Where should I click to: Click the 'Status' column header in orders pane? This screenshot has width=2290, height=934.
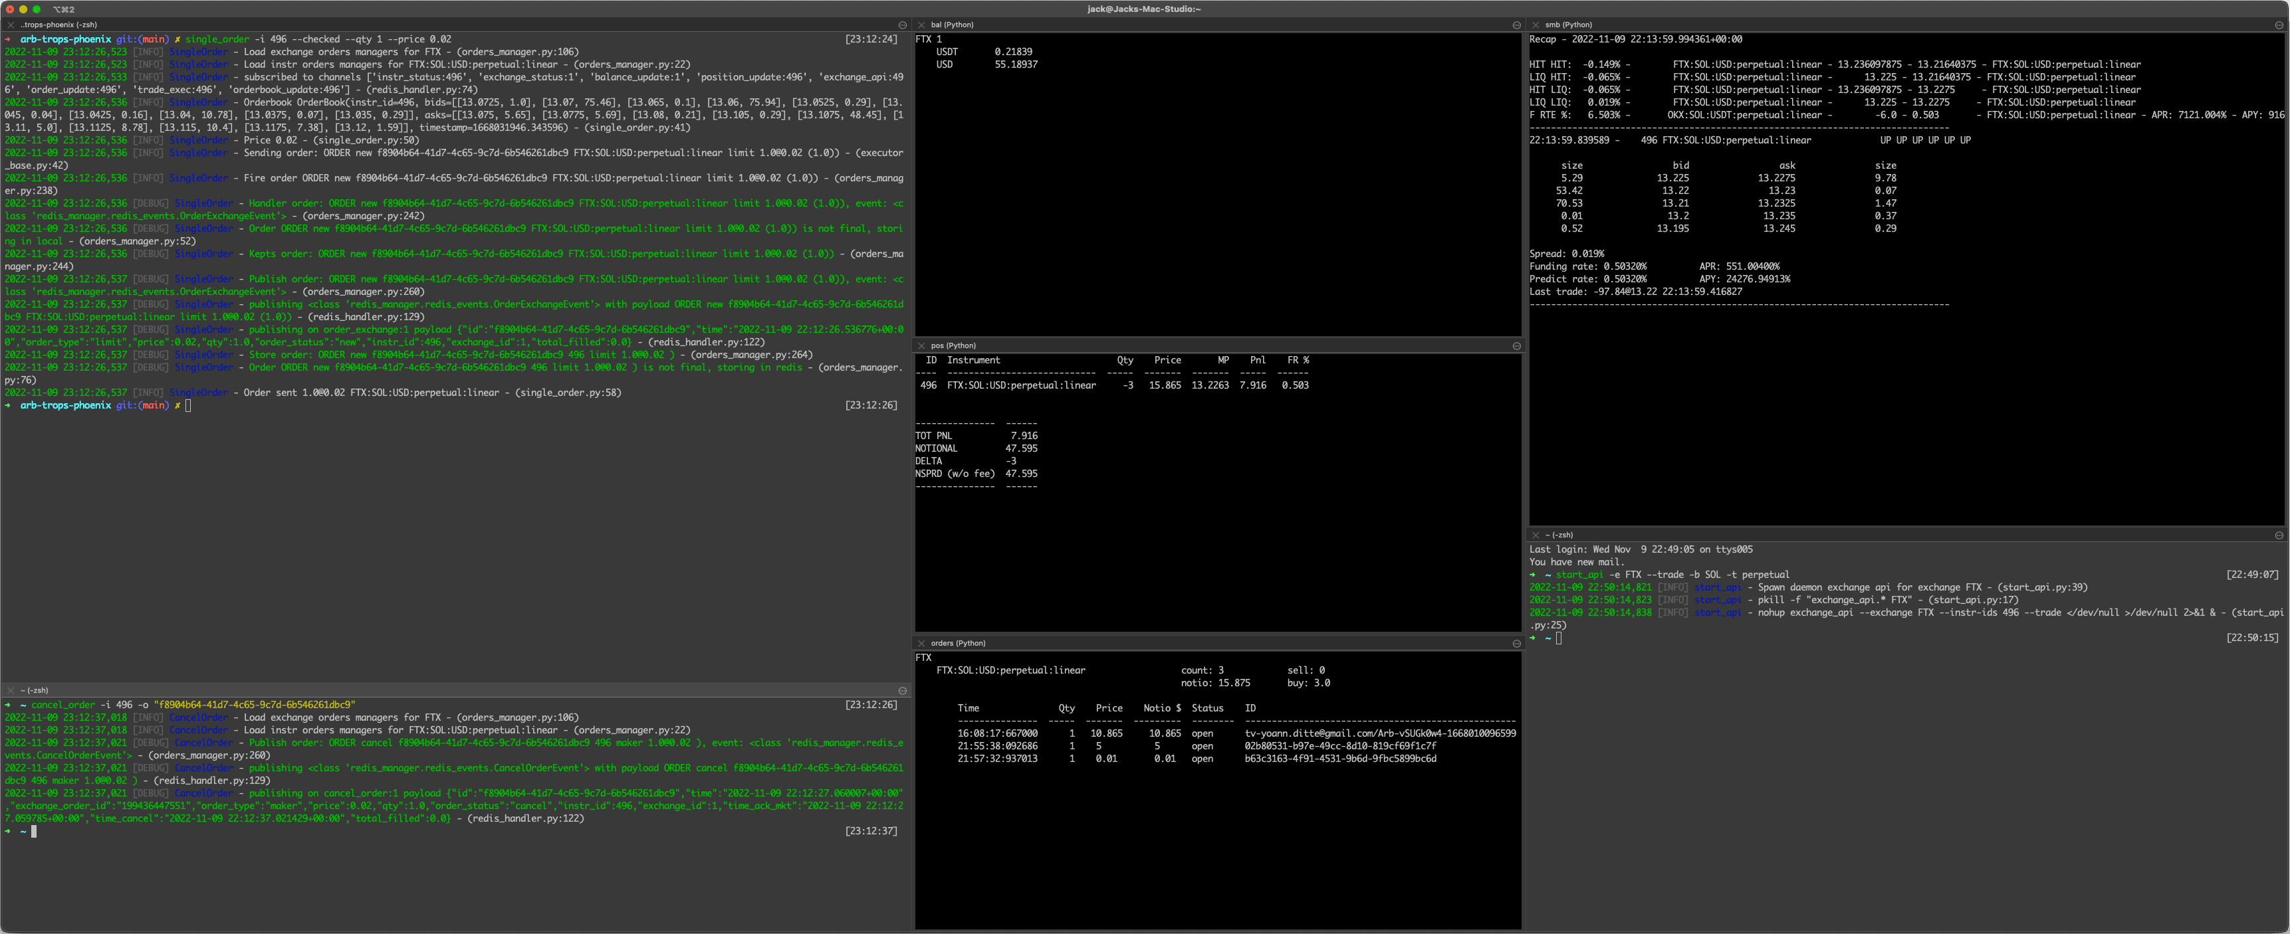[1207, 708]
